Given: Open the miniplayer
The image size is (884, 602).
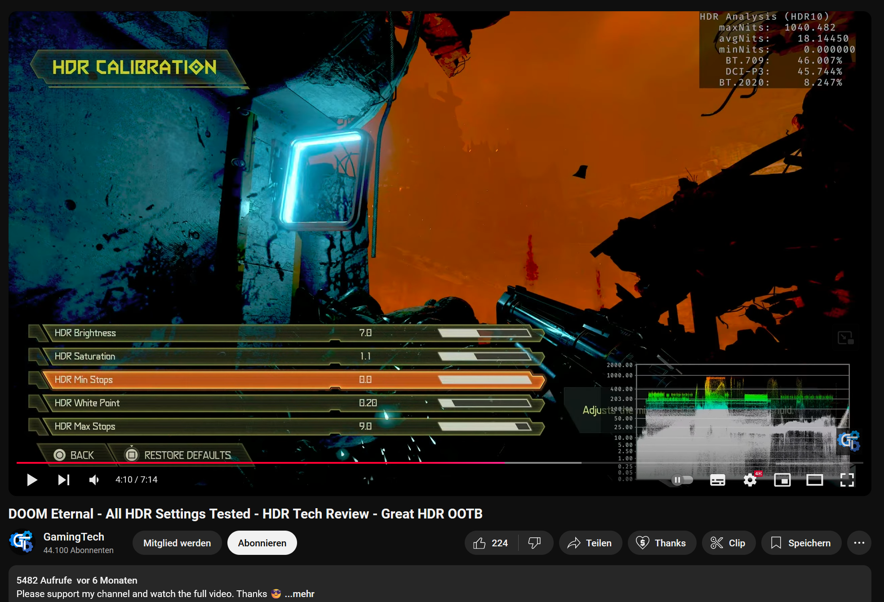Looking at the screenshot, I should pos(783,480).
